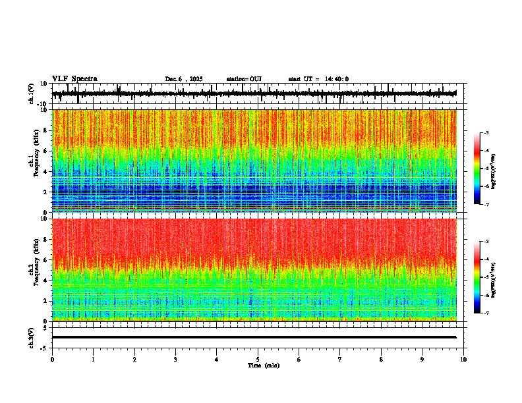Click the lower colorbar's log(PSD) label
Viewport: 522px width, 403px height.
pyautogui.click(x=493, y=280)
